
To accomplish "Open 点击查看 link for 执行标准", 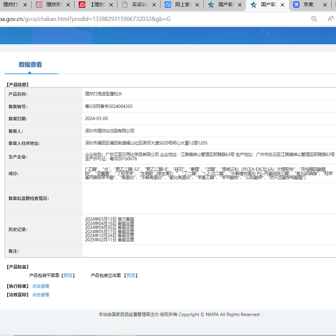I will 41,286.
